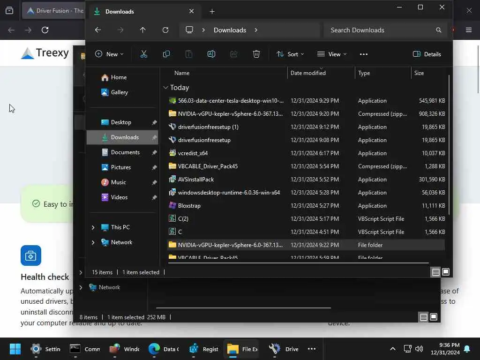
Task: Open the New dropdown
Action: pos(109,54)
